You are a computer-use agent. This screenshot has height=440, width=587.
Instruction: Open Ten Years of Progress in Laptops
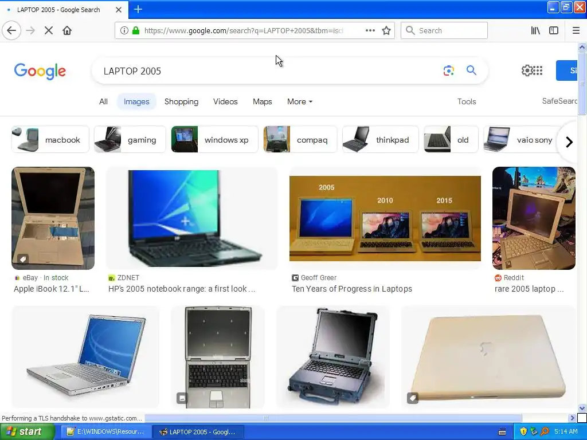click(x=352, y=289)
